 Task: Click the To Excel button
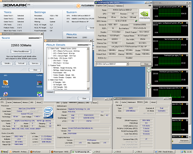[x=21, y=63]
